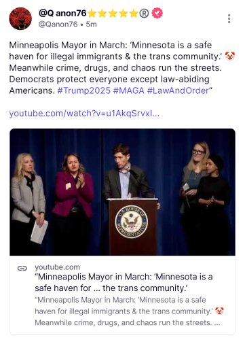Screen dimensions: 245x340
Task: Follow the youtube.com/watch video URL link
Action: 84,114
